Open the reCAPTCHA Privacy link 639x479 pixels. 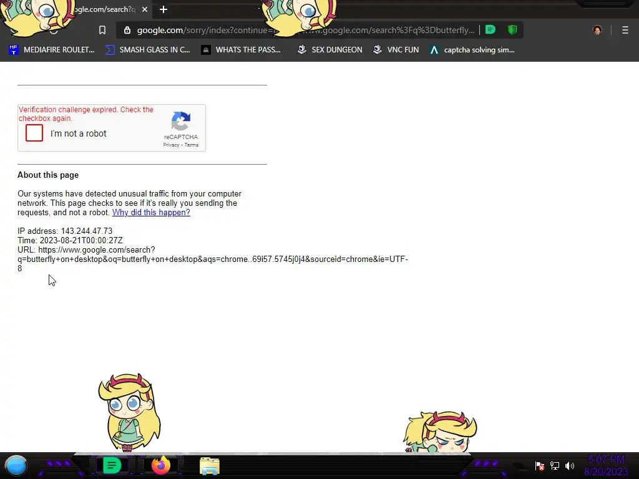pos(171,145)
